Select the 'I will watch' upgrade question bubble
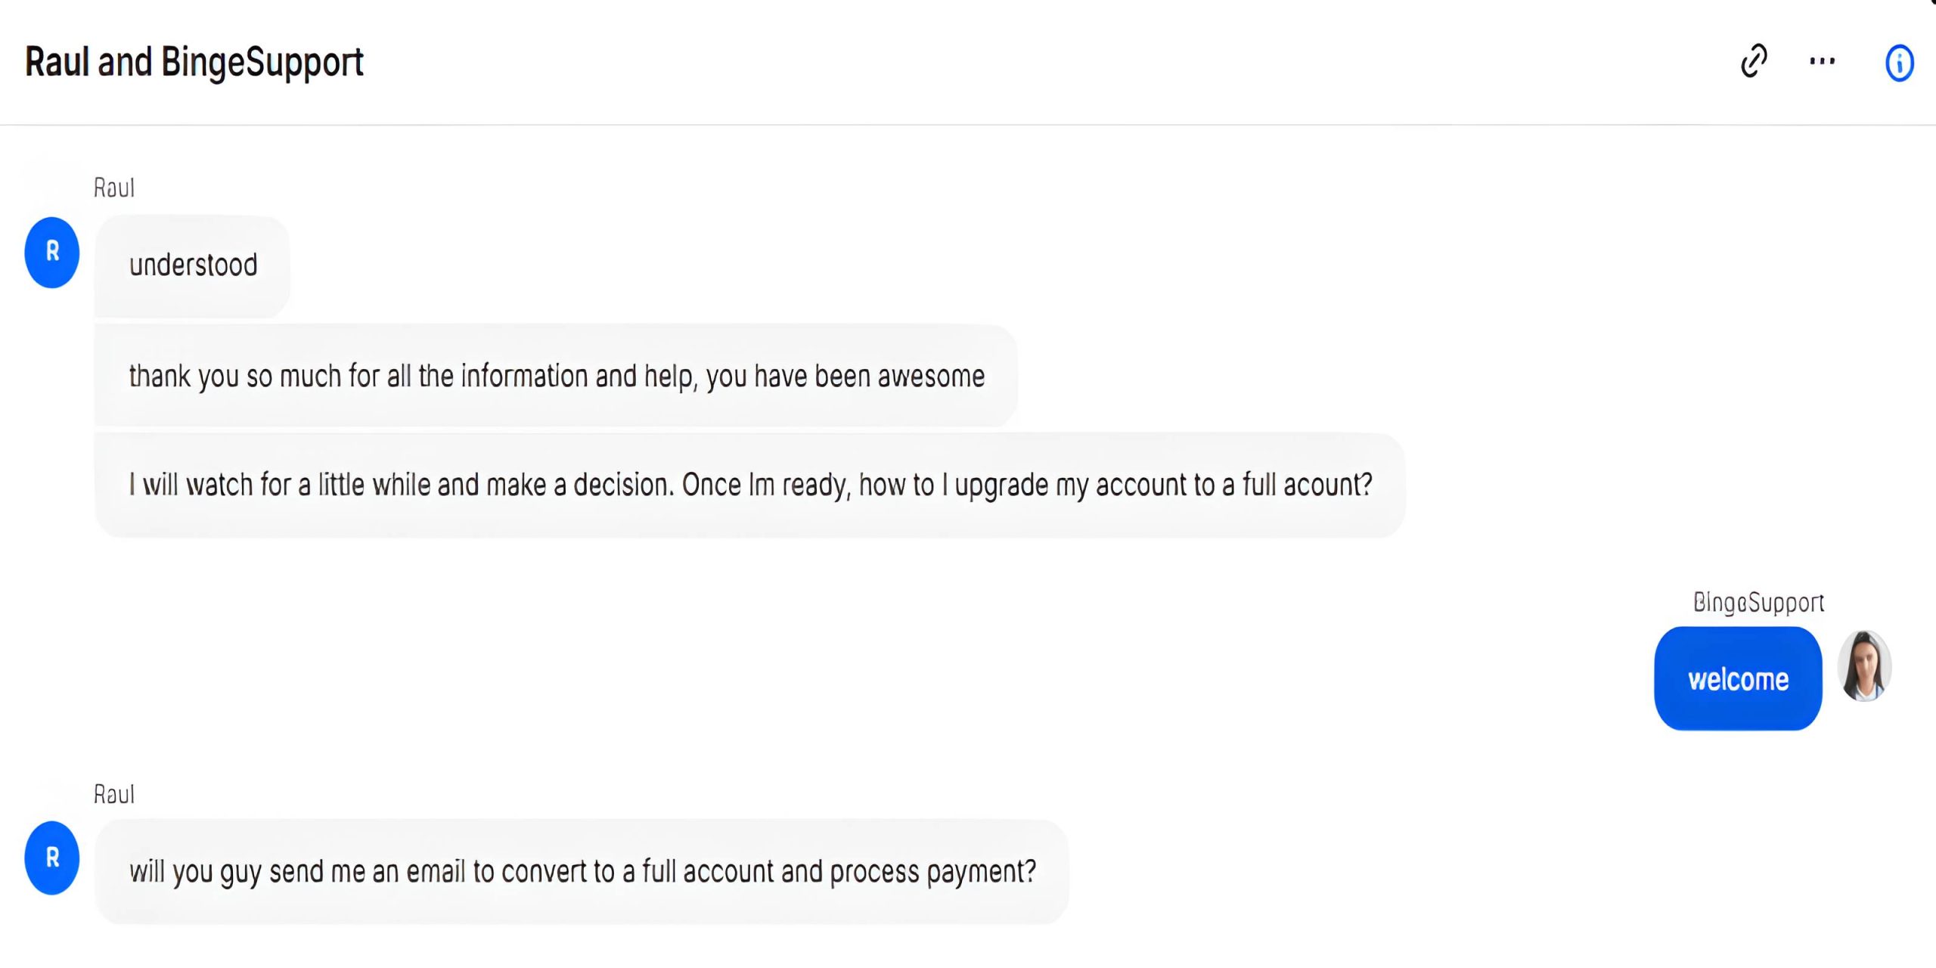Viewport: 1936px width, 968px height. click(749, 485)
